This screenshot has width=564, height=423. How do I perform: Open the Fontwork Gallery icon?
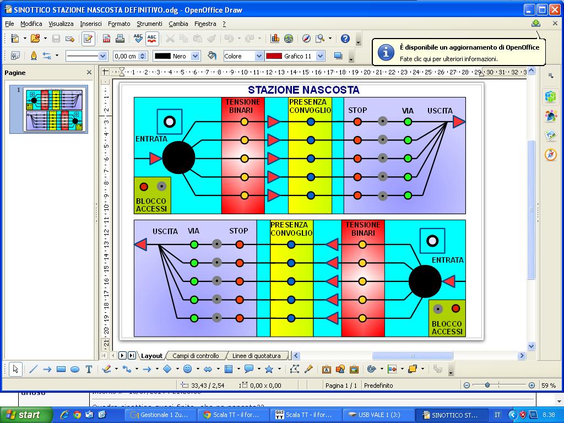click(326, 369)
